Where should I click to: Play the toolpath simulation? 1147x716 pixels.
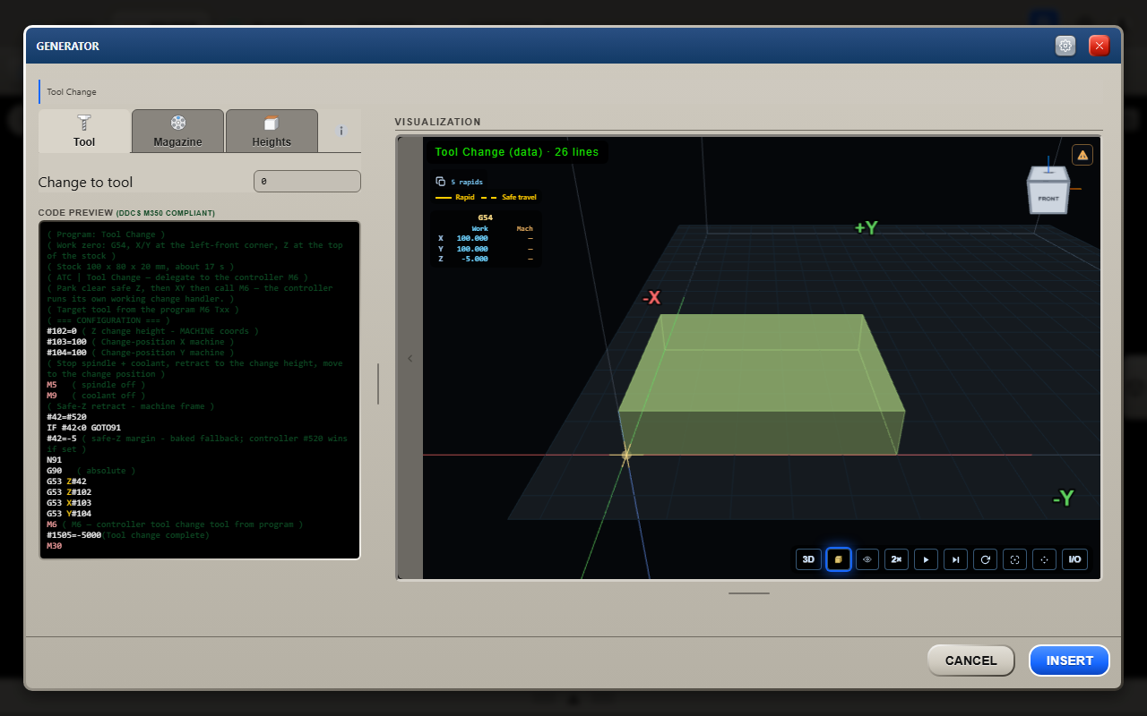(x=926, y=559)
